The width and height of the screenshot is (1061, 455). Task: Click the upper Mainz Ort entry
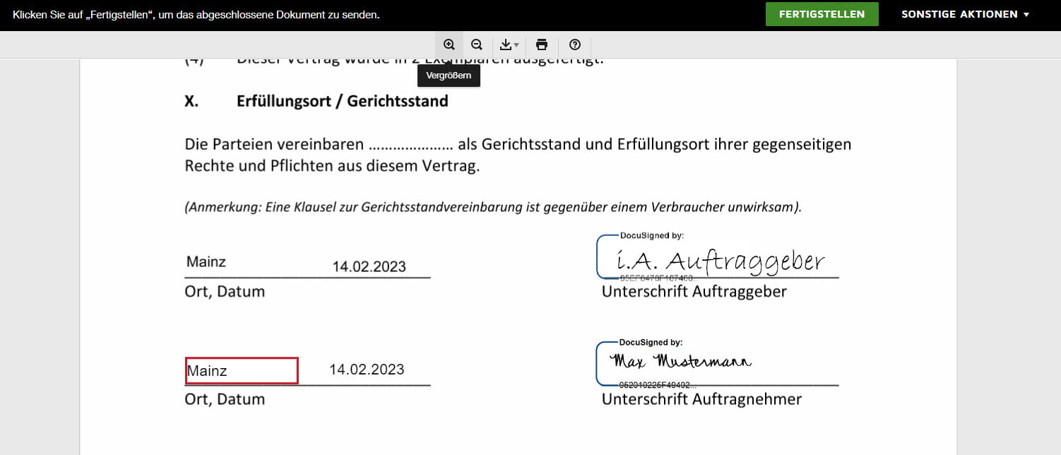click(206, 261)
